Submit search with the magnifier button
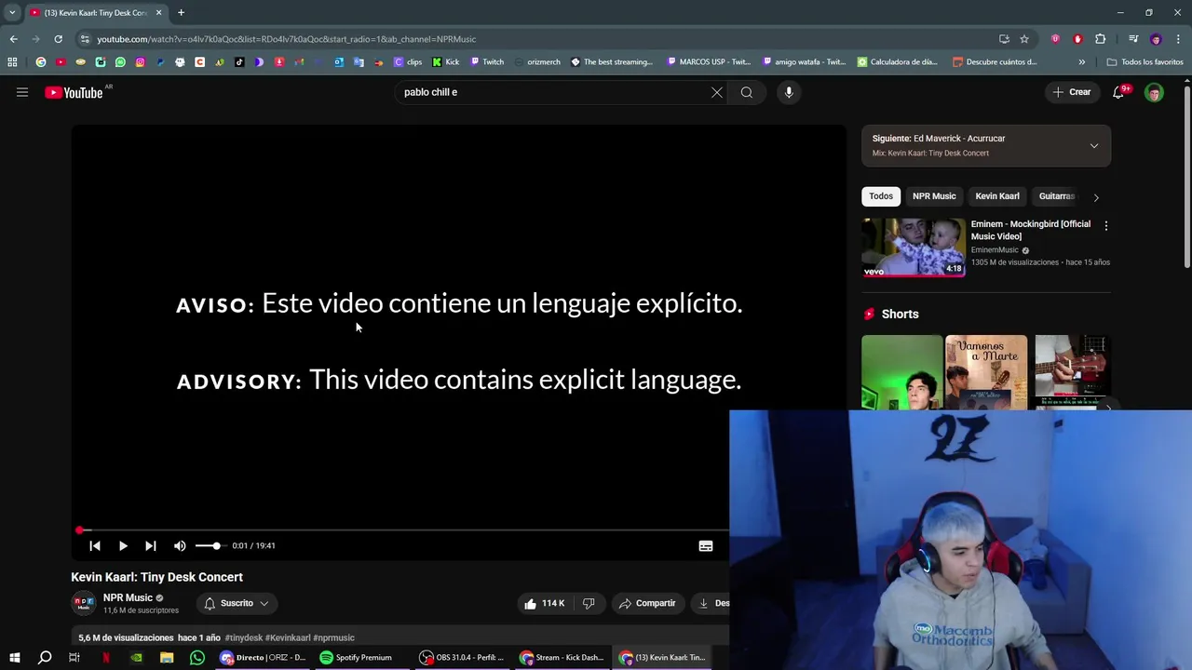This screenshot has width=1192, height=670. click(x=746, y=92)
